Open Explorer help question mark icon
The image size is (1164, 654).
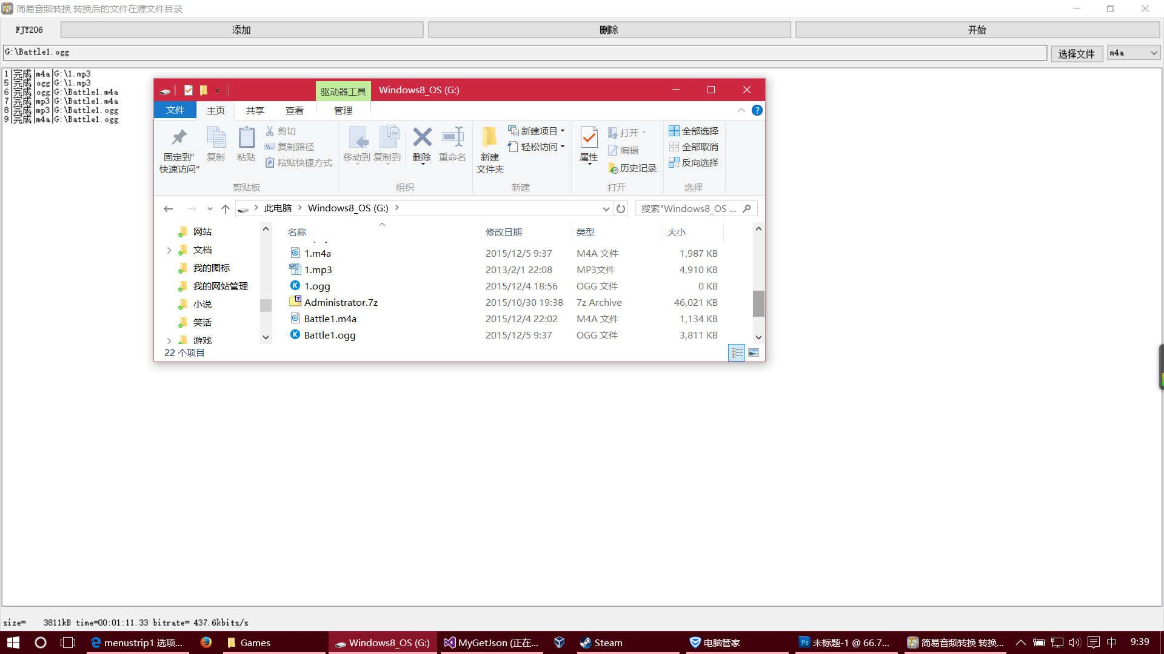tap(757, 110)
